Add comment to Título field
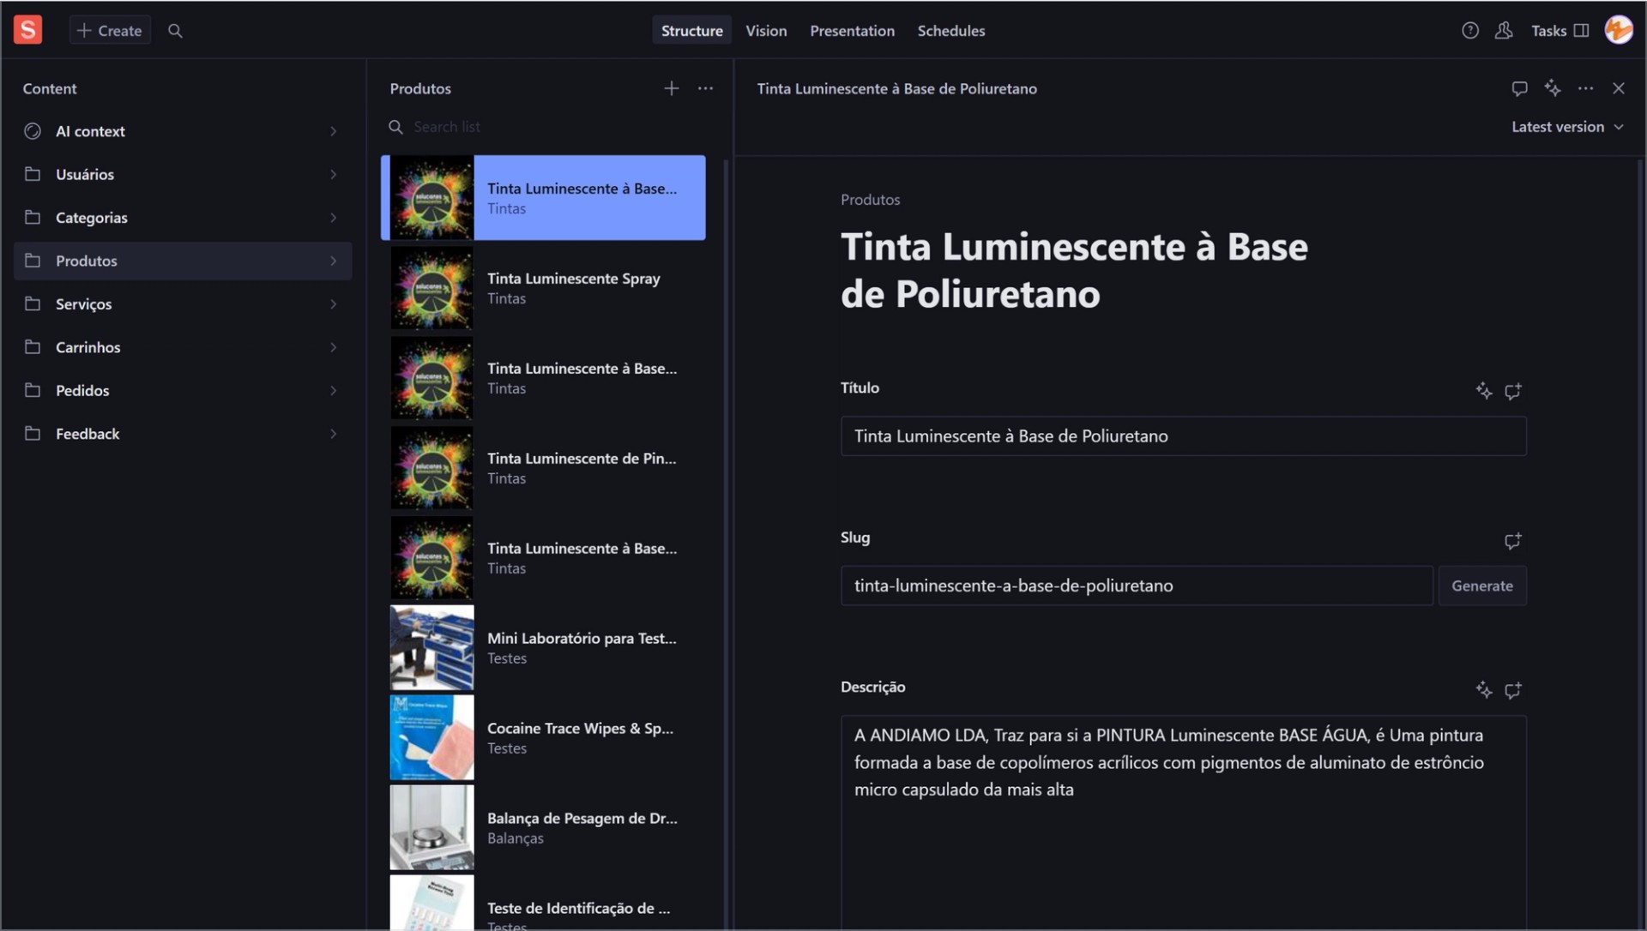This screenshot has width=1647, height=931. [x=1512, y=391]
